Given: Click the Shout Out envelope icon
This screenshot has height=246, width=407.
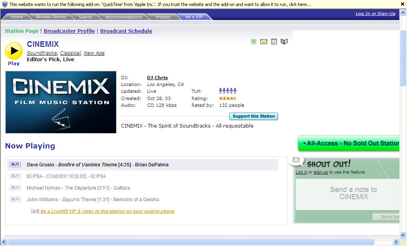Looking at the screenshot, I should [x=296, y=160].
